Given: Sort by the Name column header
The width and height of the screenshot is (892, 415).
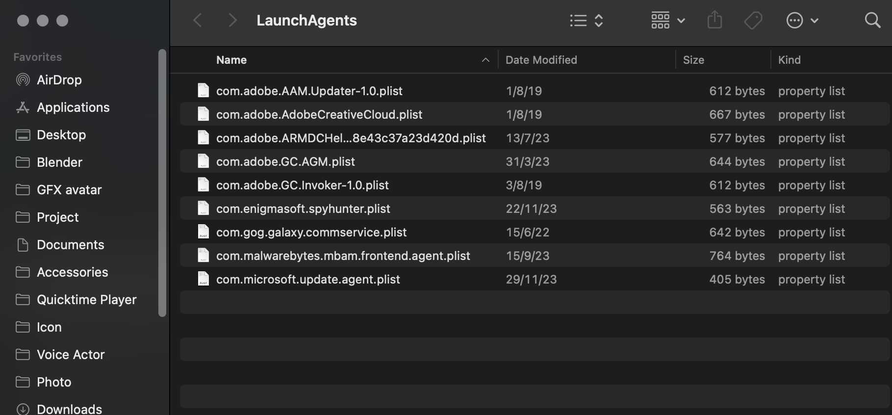Looking at the screenshot, I should pyautogui.click(x=231, y=60).
